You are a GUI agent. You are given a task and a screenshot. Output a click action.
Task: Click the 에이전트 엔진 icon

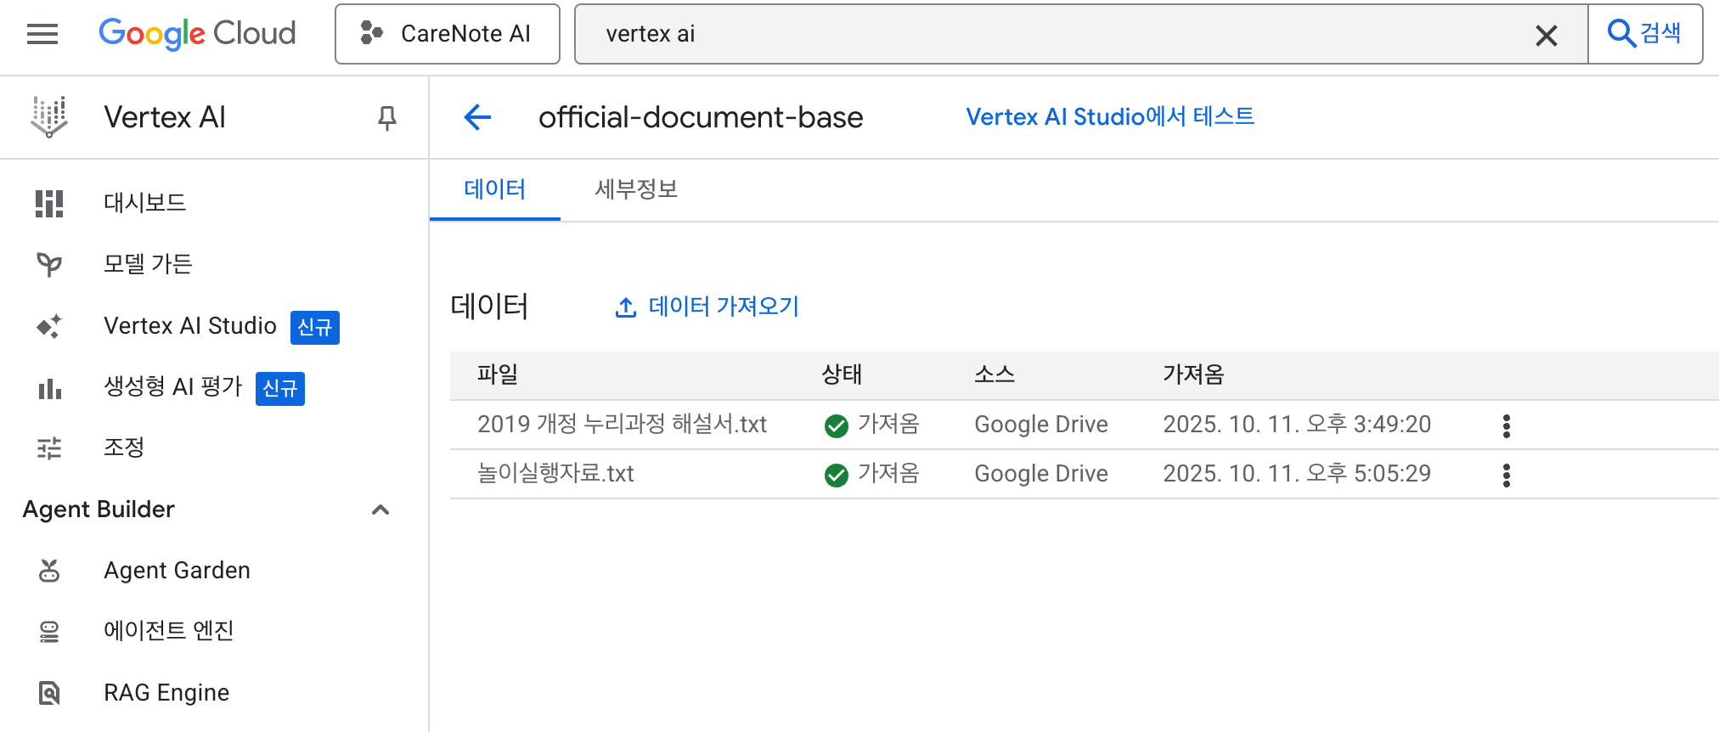point(49,632)
